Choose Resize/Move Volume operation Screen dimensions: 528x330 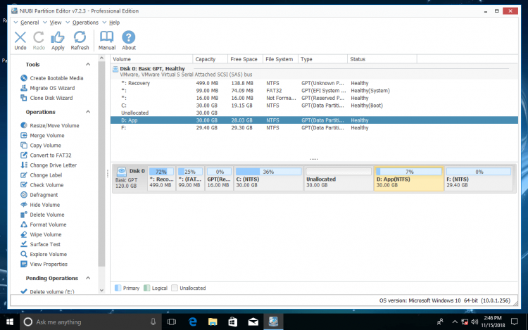(50, 125)
